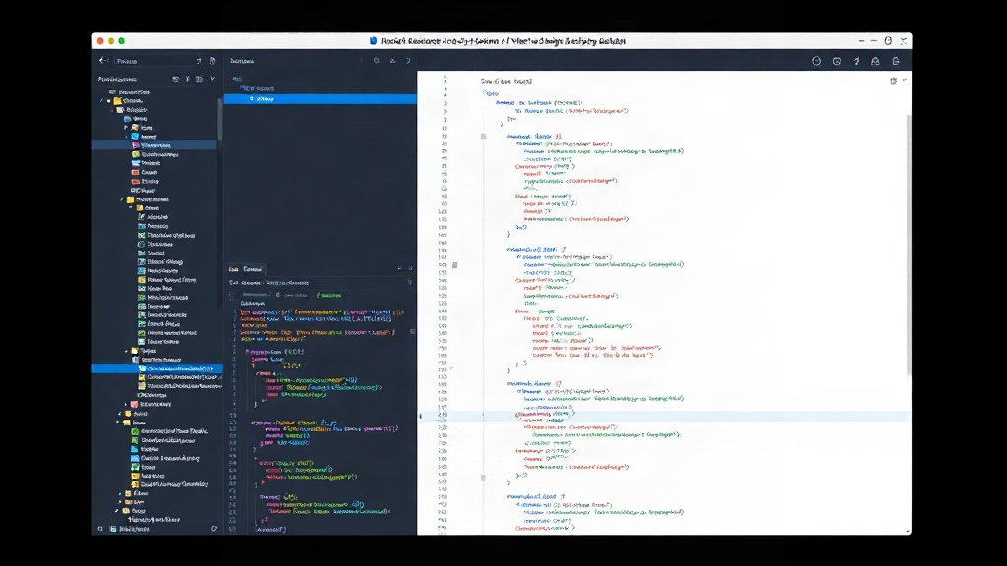
Task: Click the square copy icon in the middle panel header
Action: [377, 61]
